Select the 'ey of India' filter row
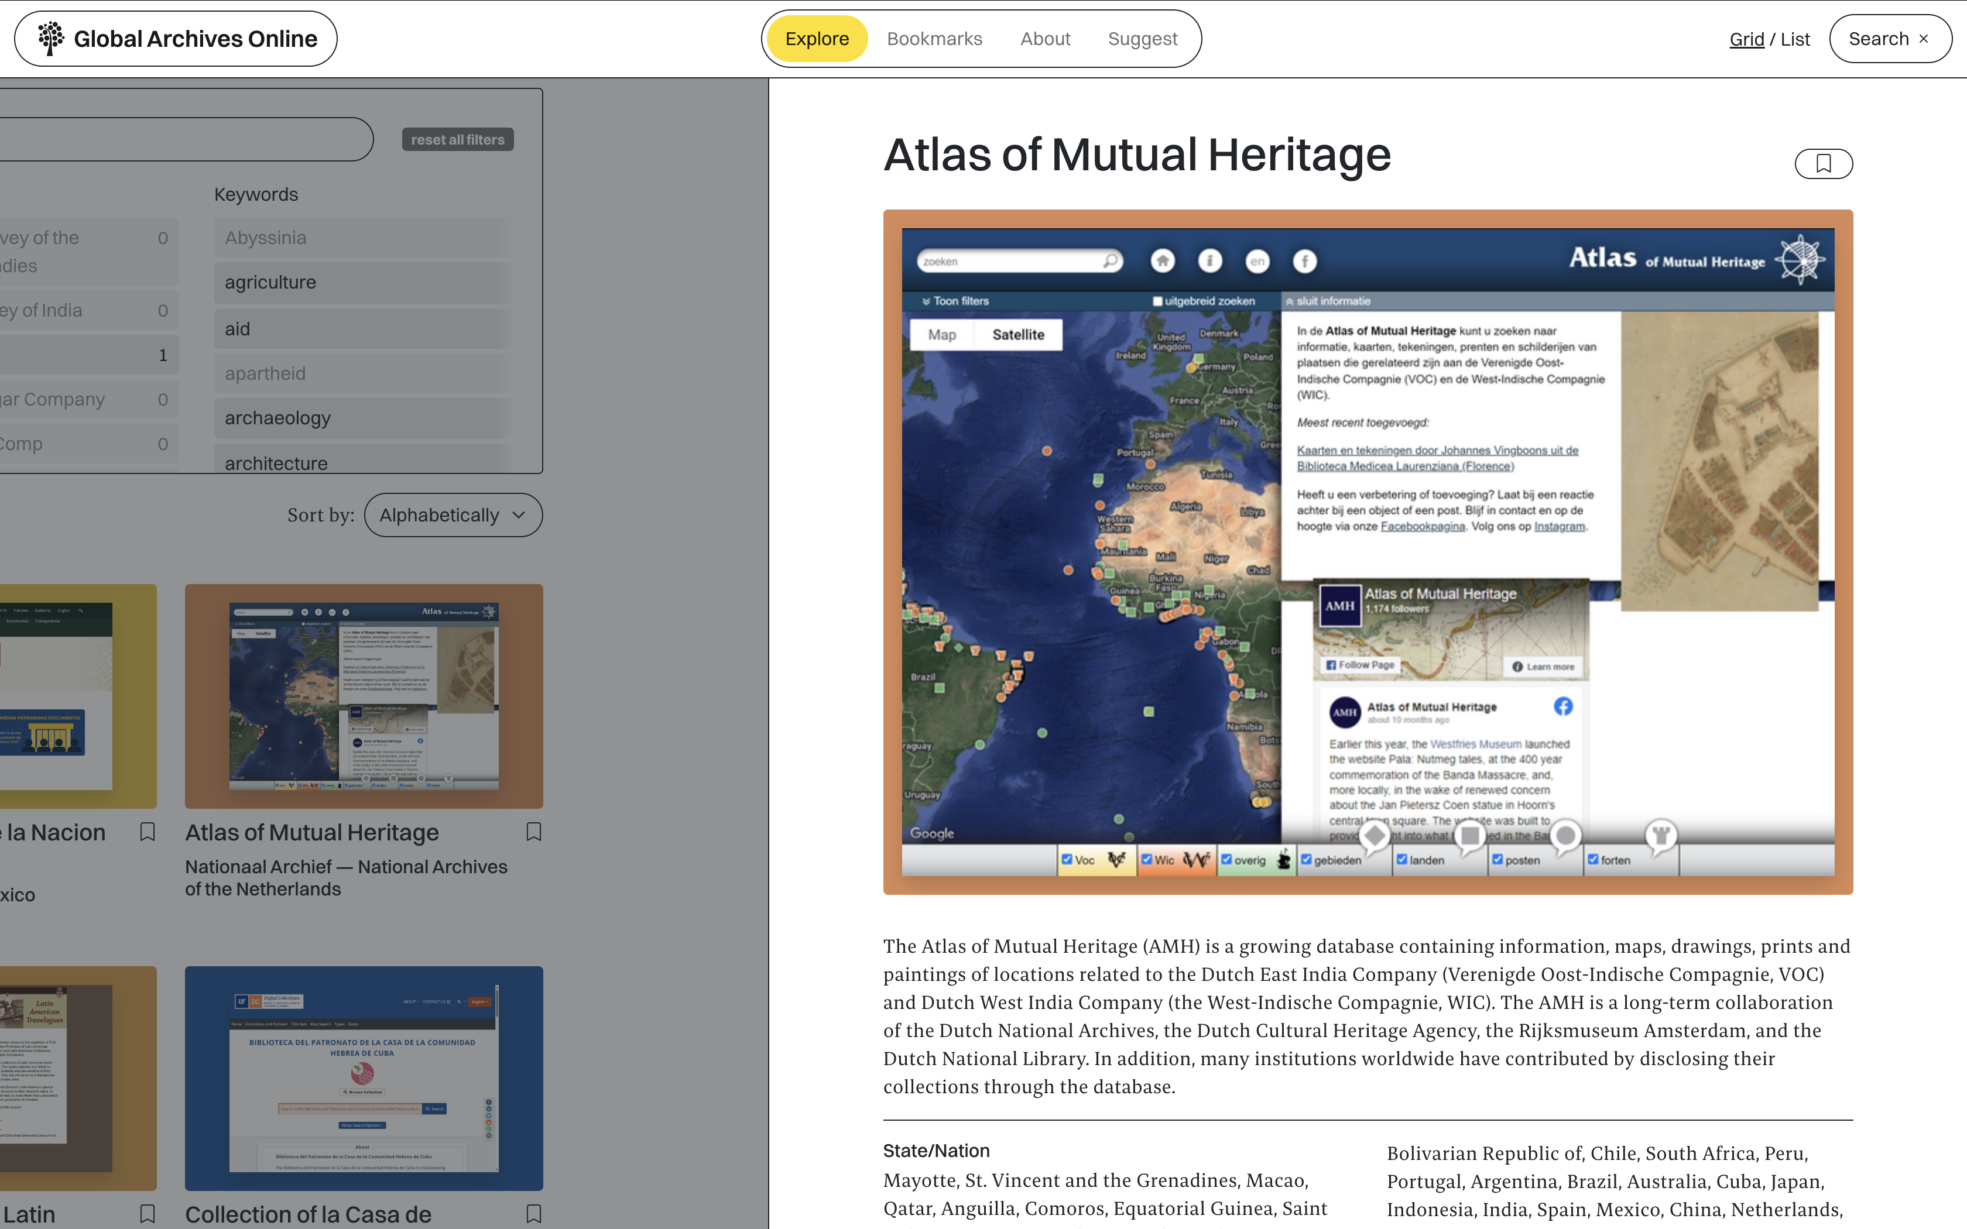Screen dimensions: 1967x1229 pyautogui.click(x=90, y=311)
